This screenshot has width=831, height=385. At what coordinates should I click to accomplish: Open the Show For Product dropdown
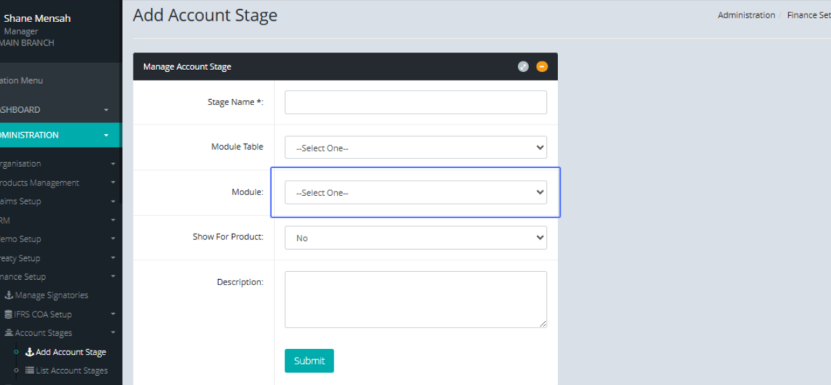click(x=415, y=238)
